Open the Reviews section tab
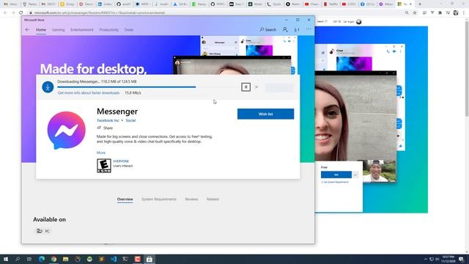Screen dimensions: 469x264 (x=191, y=199)
